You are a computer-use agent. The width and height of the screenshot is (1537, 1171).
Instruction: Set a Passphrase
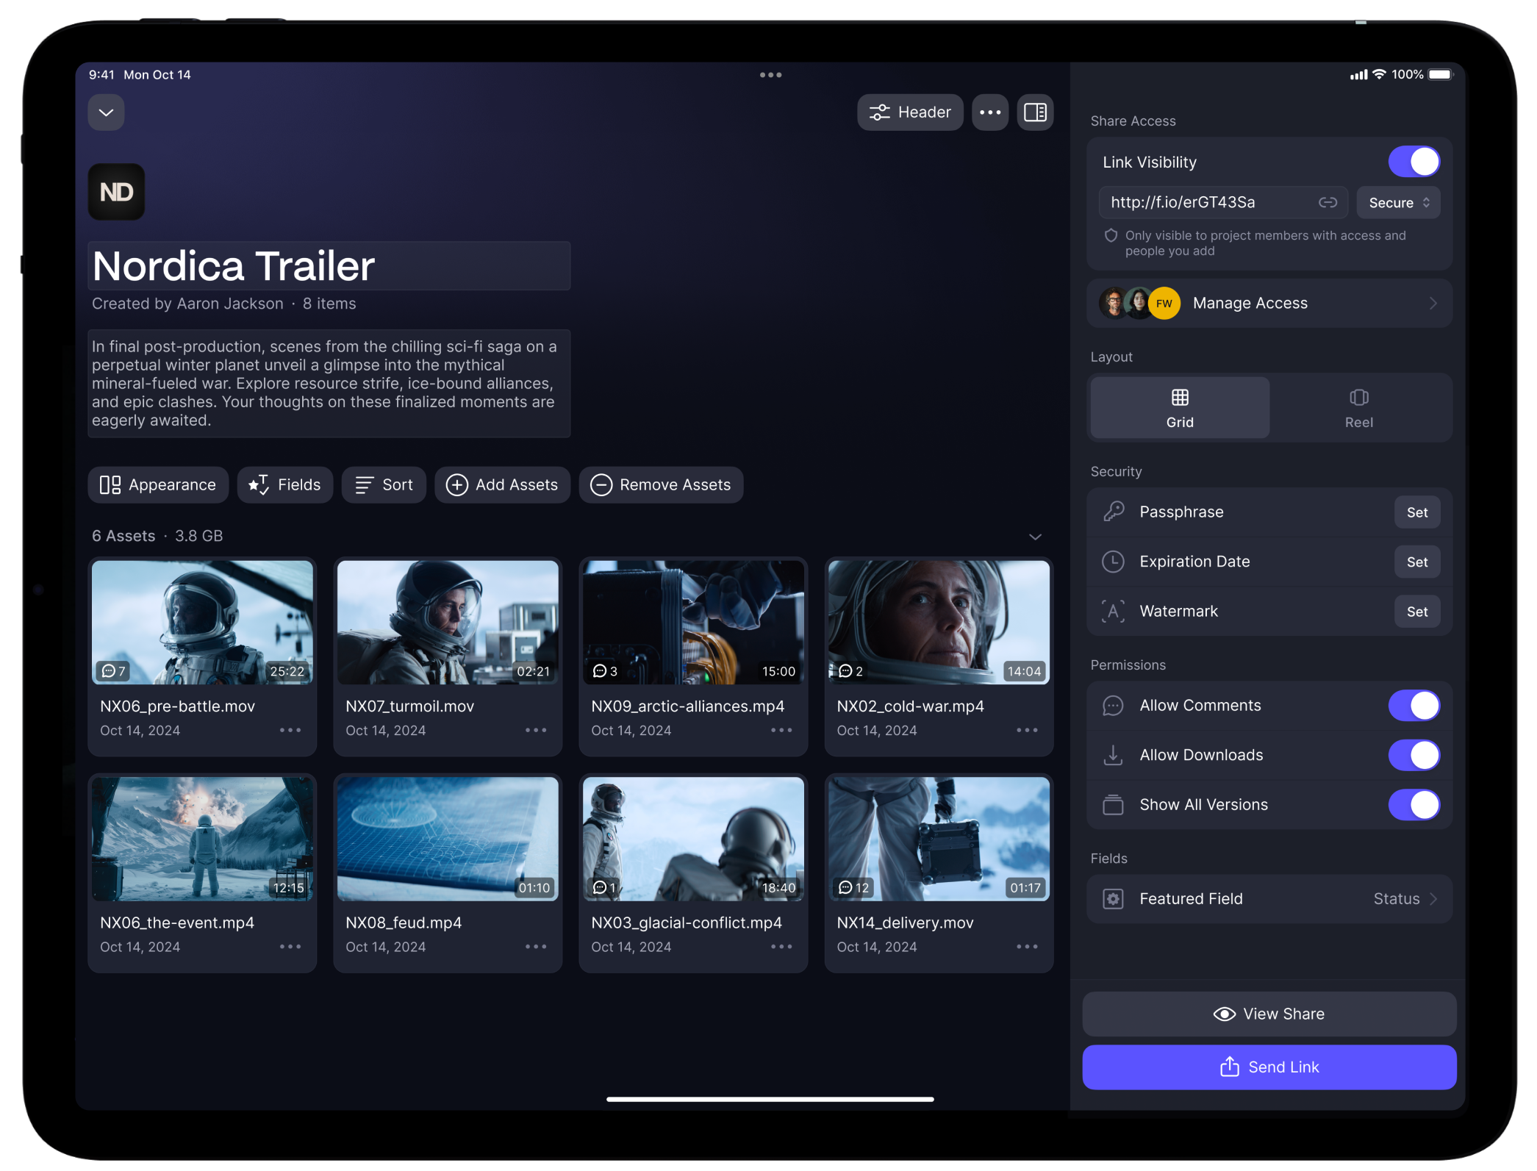1416,512
